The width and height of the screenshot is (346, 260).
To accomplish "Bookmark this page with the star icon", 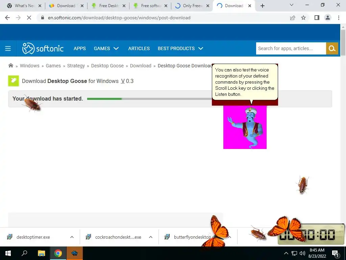I will [303, 18].
